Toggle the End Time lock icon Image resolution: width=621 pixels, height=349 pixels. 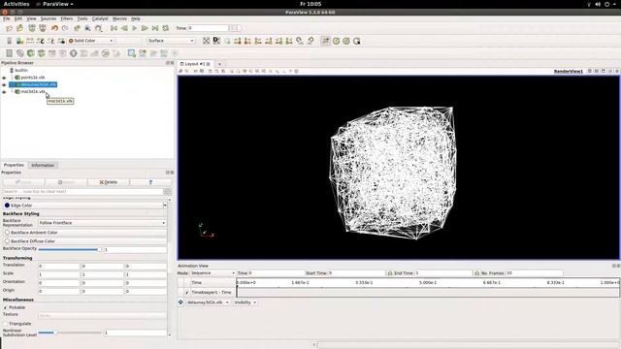(476, 273)
